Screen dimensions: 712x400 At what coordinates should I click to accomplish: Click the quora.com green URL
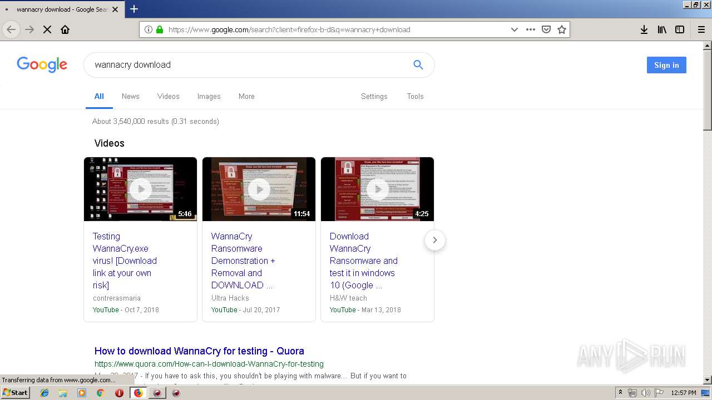209,364
